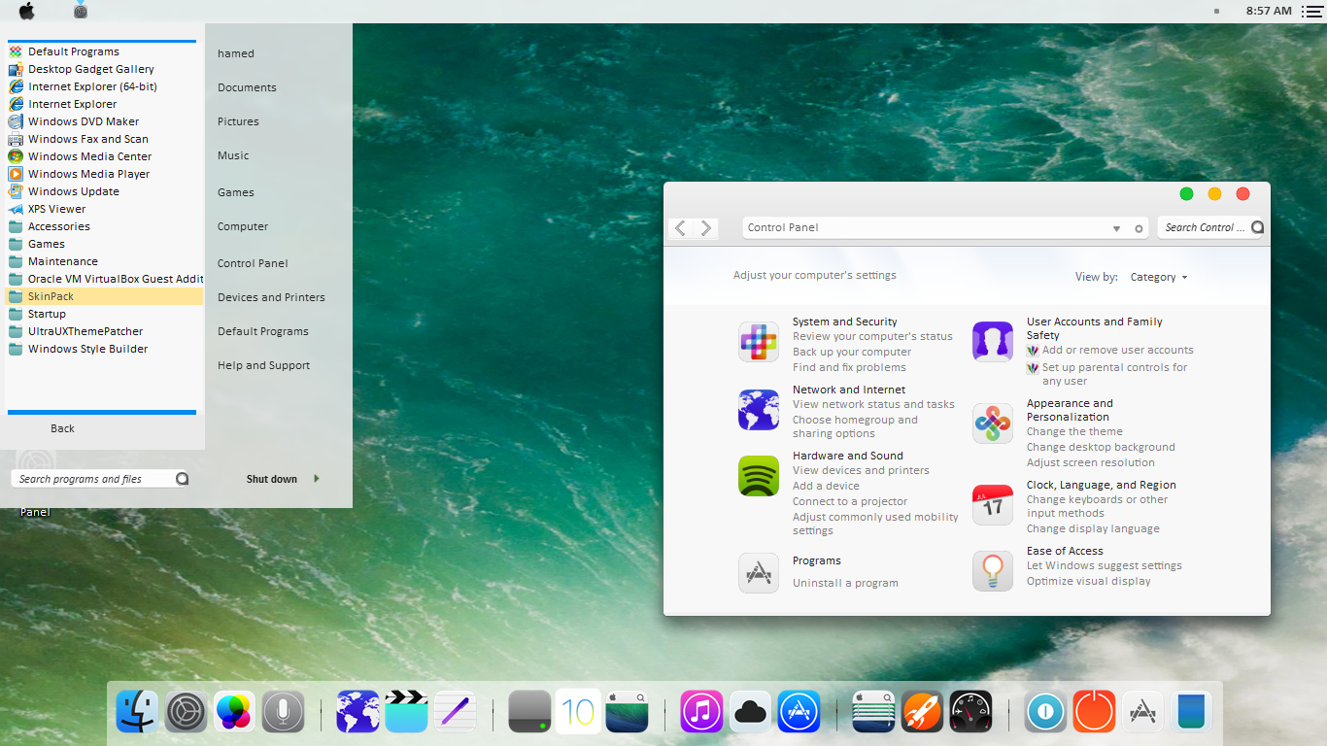
Task: Click the Hardware and Sound green icon
Action: [759, 476]
